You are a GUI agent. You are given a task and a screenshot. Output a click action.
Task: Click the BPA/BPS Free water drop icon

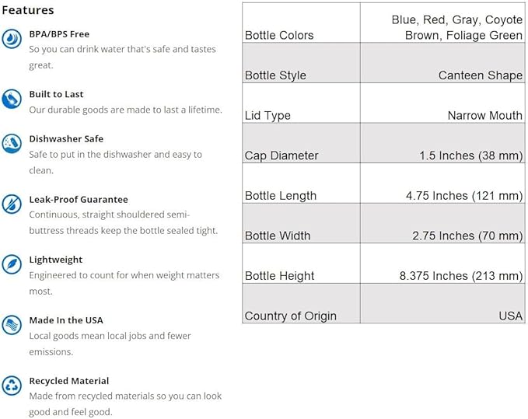(x=12, y=39)
